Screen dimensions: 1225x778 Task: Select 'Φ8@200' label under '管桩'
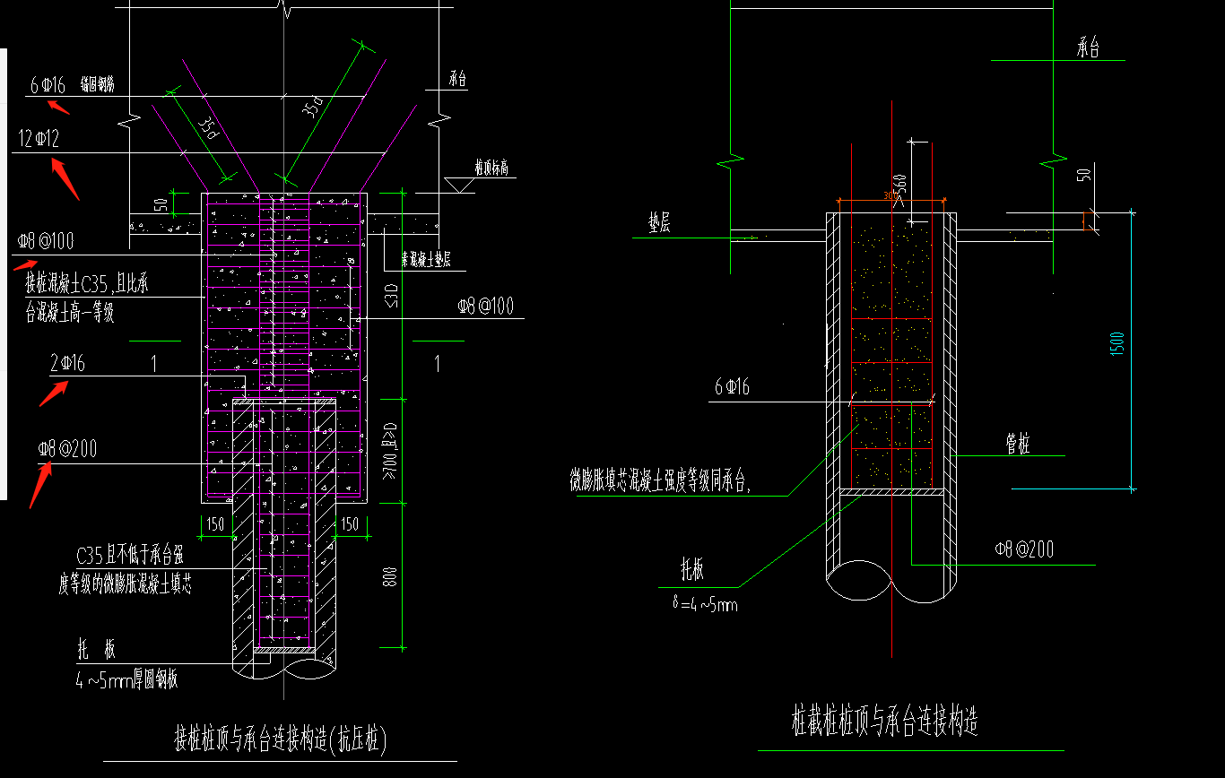click(1024, 549)
